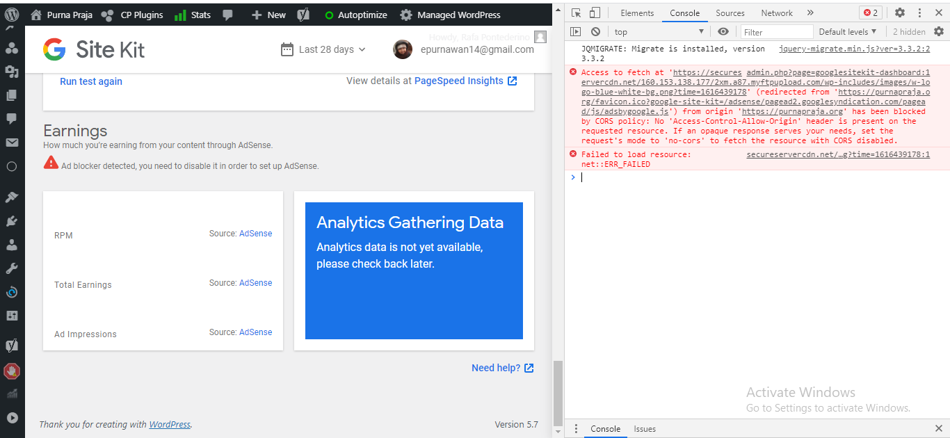Expand more DevTools tabs chevron

pyautogui.click(x=810, y=13)
